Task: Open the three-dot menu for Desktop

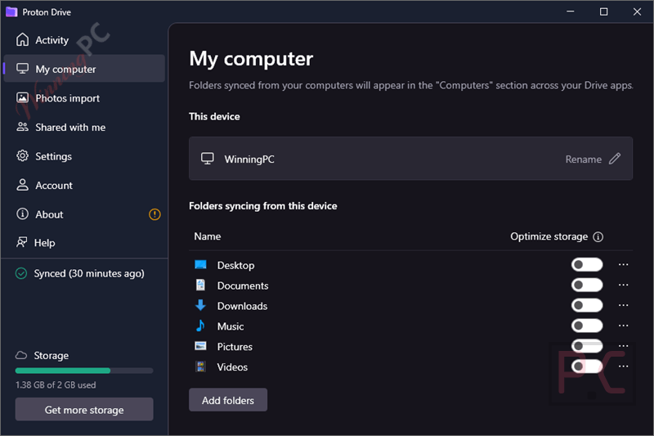Action: (623, 264)
